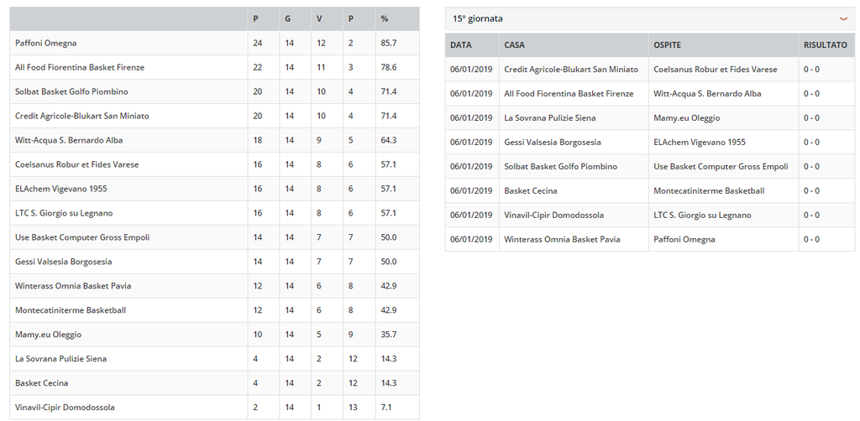Select All Food Fiorentina Basket Firenze standings row
Image resolution: width=860 pixels, height=421 pixels.
coord(214,67)
